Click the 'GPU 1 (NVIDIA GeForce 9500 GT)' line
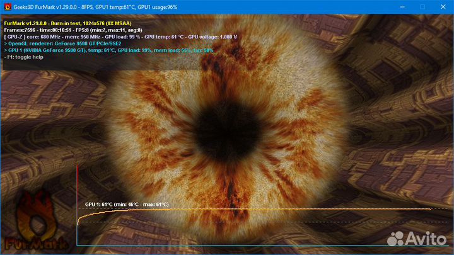This screenshot has width=454, height=255. pyautogui.click(x=108, y=50)
